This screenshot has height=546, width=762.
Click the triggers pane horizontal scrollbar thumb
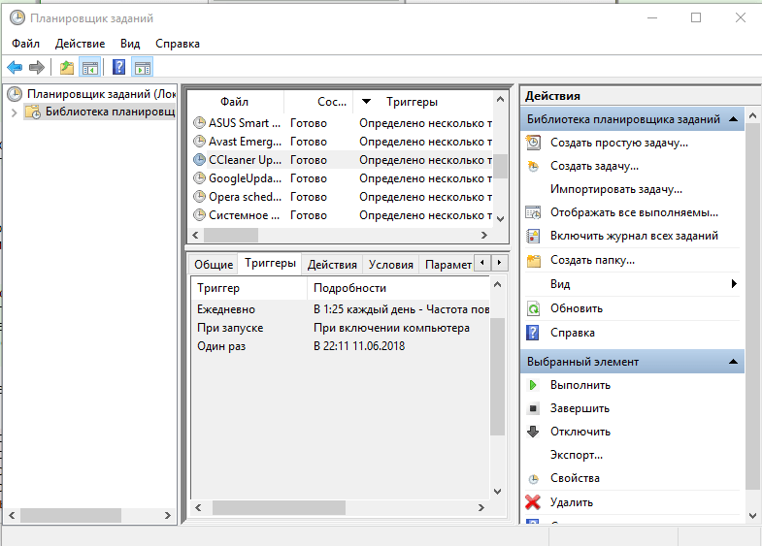tap(279, 507)
